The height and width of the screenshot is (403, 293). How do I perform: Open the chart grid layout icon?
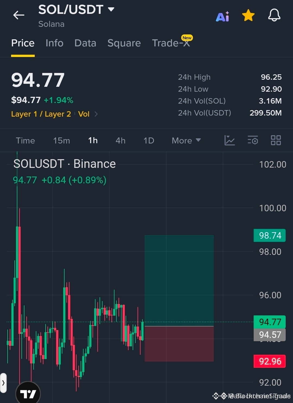click(276, 140)
